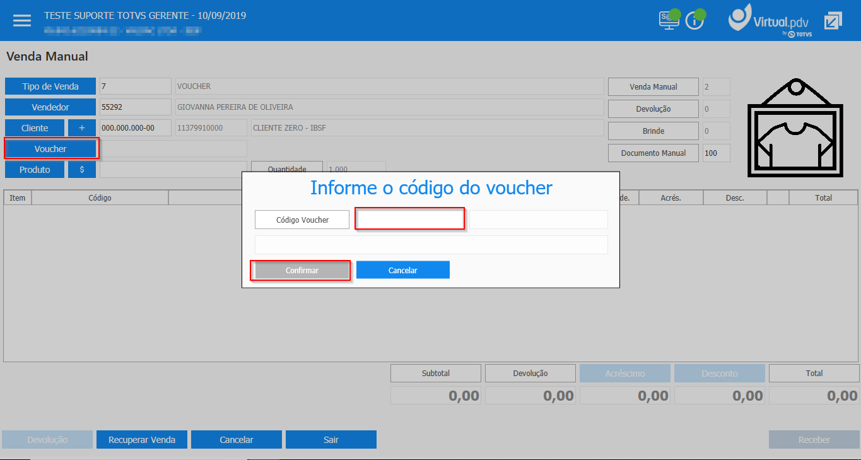Click the plus button beside Cliente
Screen dimensions: 861x460
point(82,128)
